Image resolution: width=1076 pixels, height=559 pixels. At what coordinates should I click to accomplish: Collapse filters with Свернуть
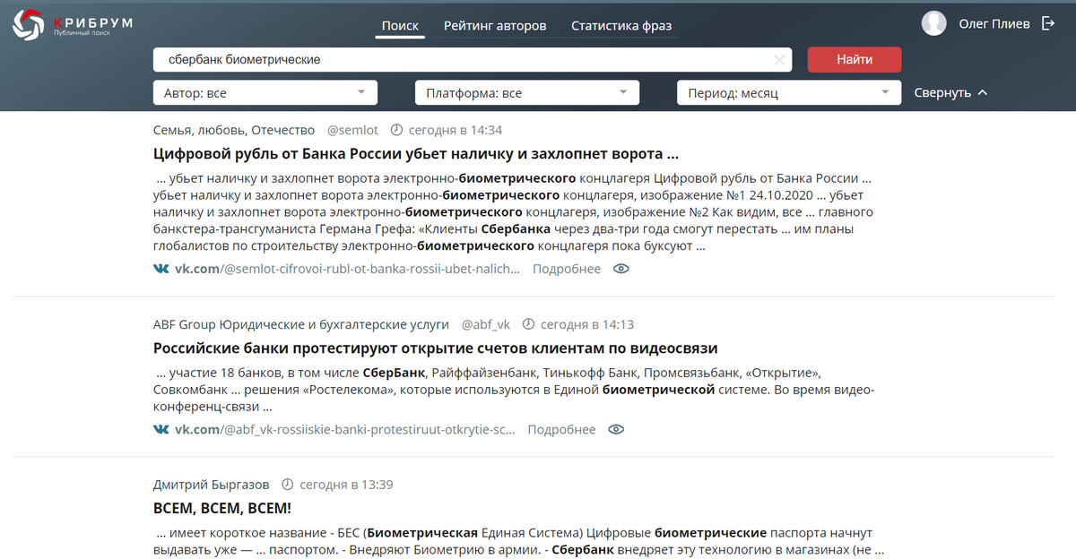[x=950, y=92]
